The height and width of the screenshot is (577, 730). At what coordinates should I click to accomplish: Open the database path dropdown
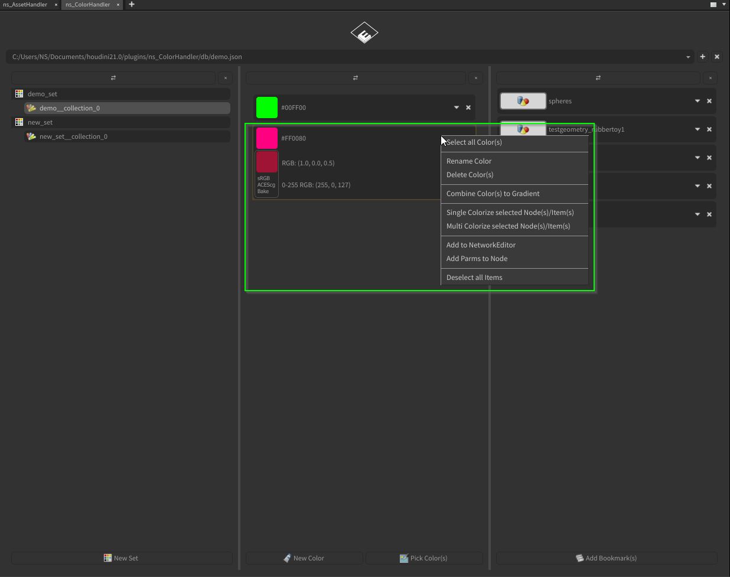tap(688, 57)
